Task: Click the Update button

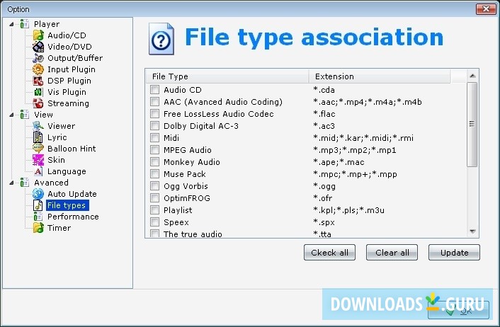Action: click(454, 253)
